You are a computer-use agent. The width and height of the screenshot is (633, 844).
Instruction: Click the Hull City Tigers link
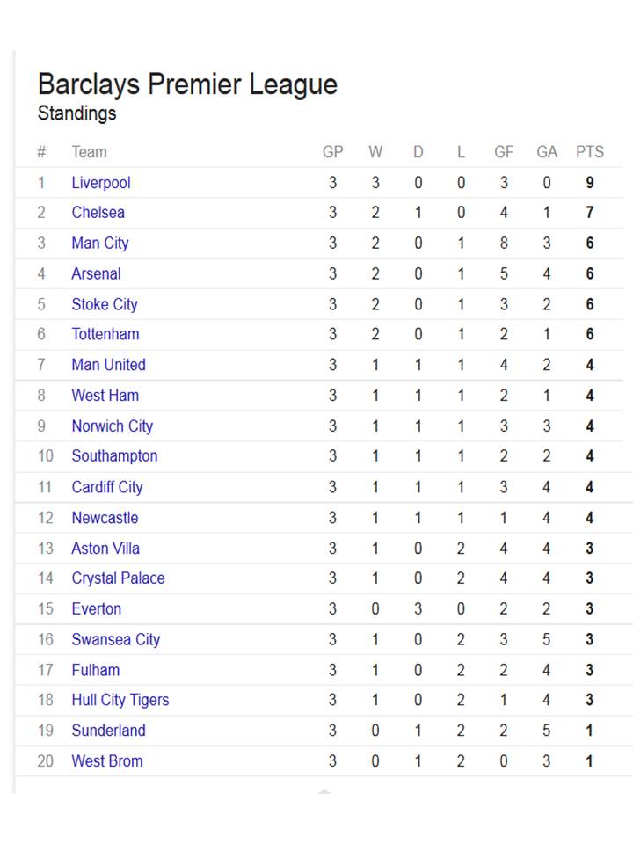click(120, 701)
